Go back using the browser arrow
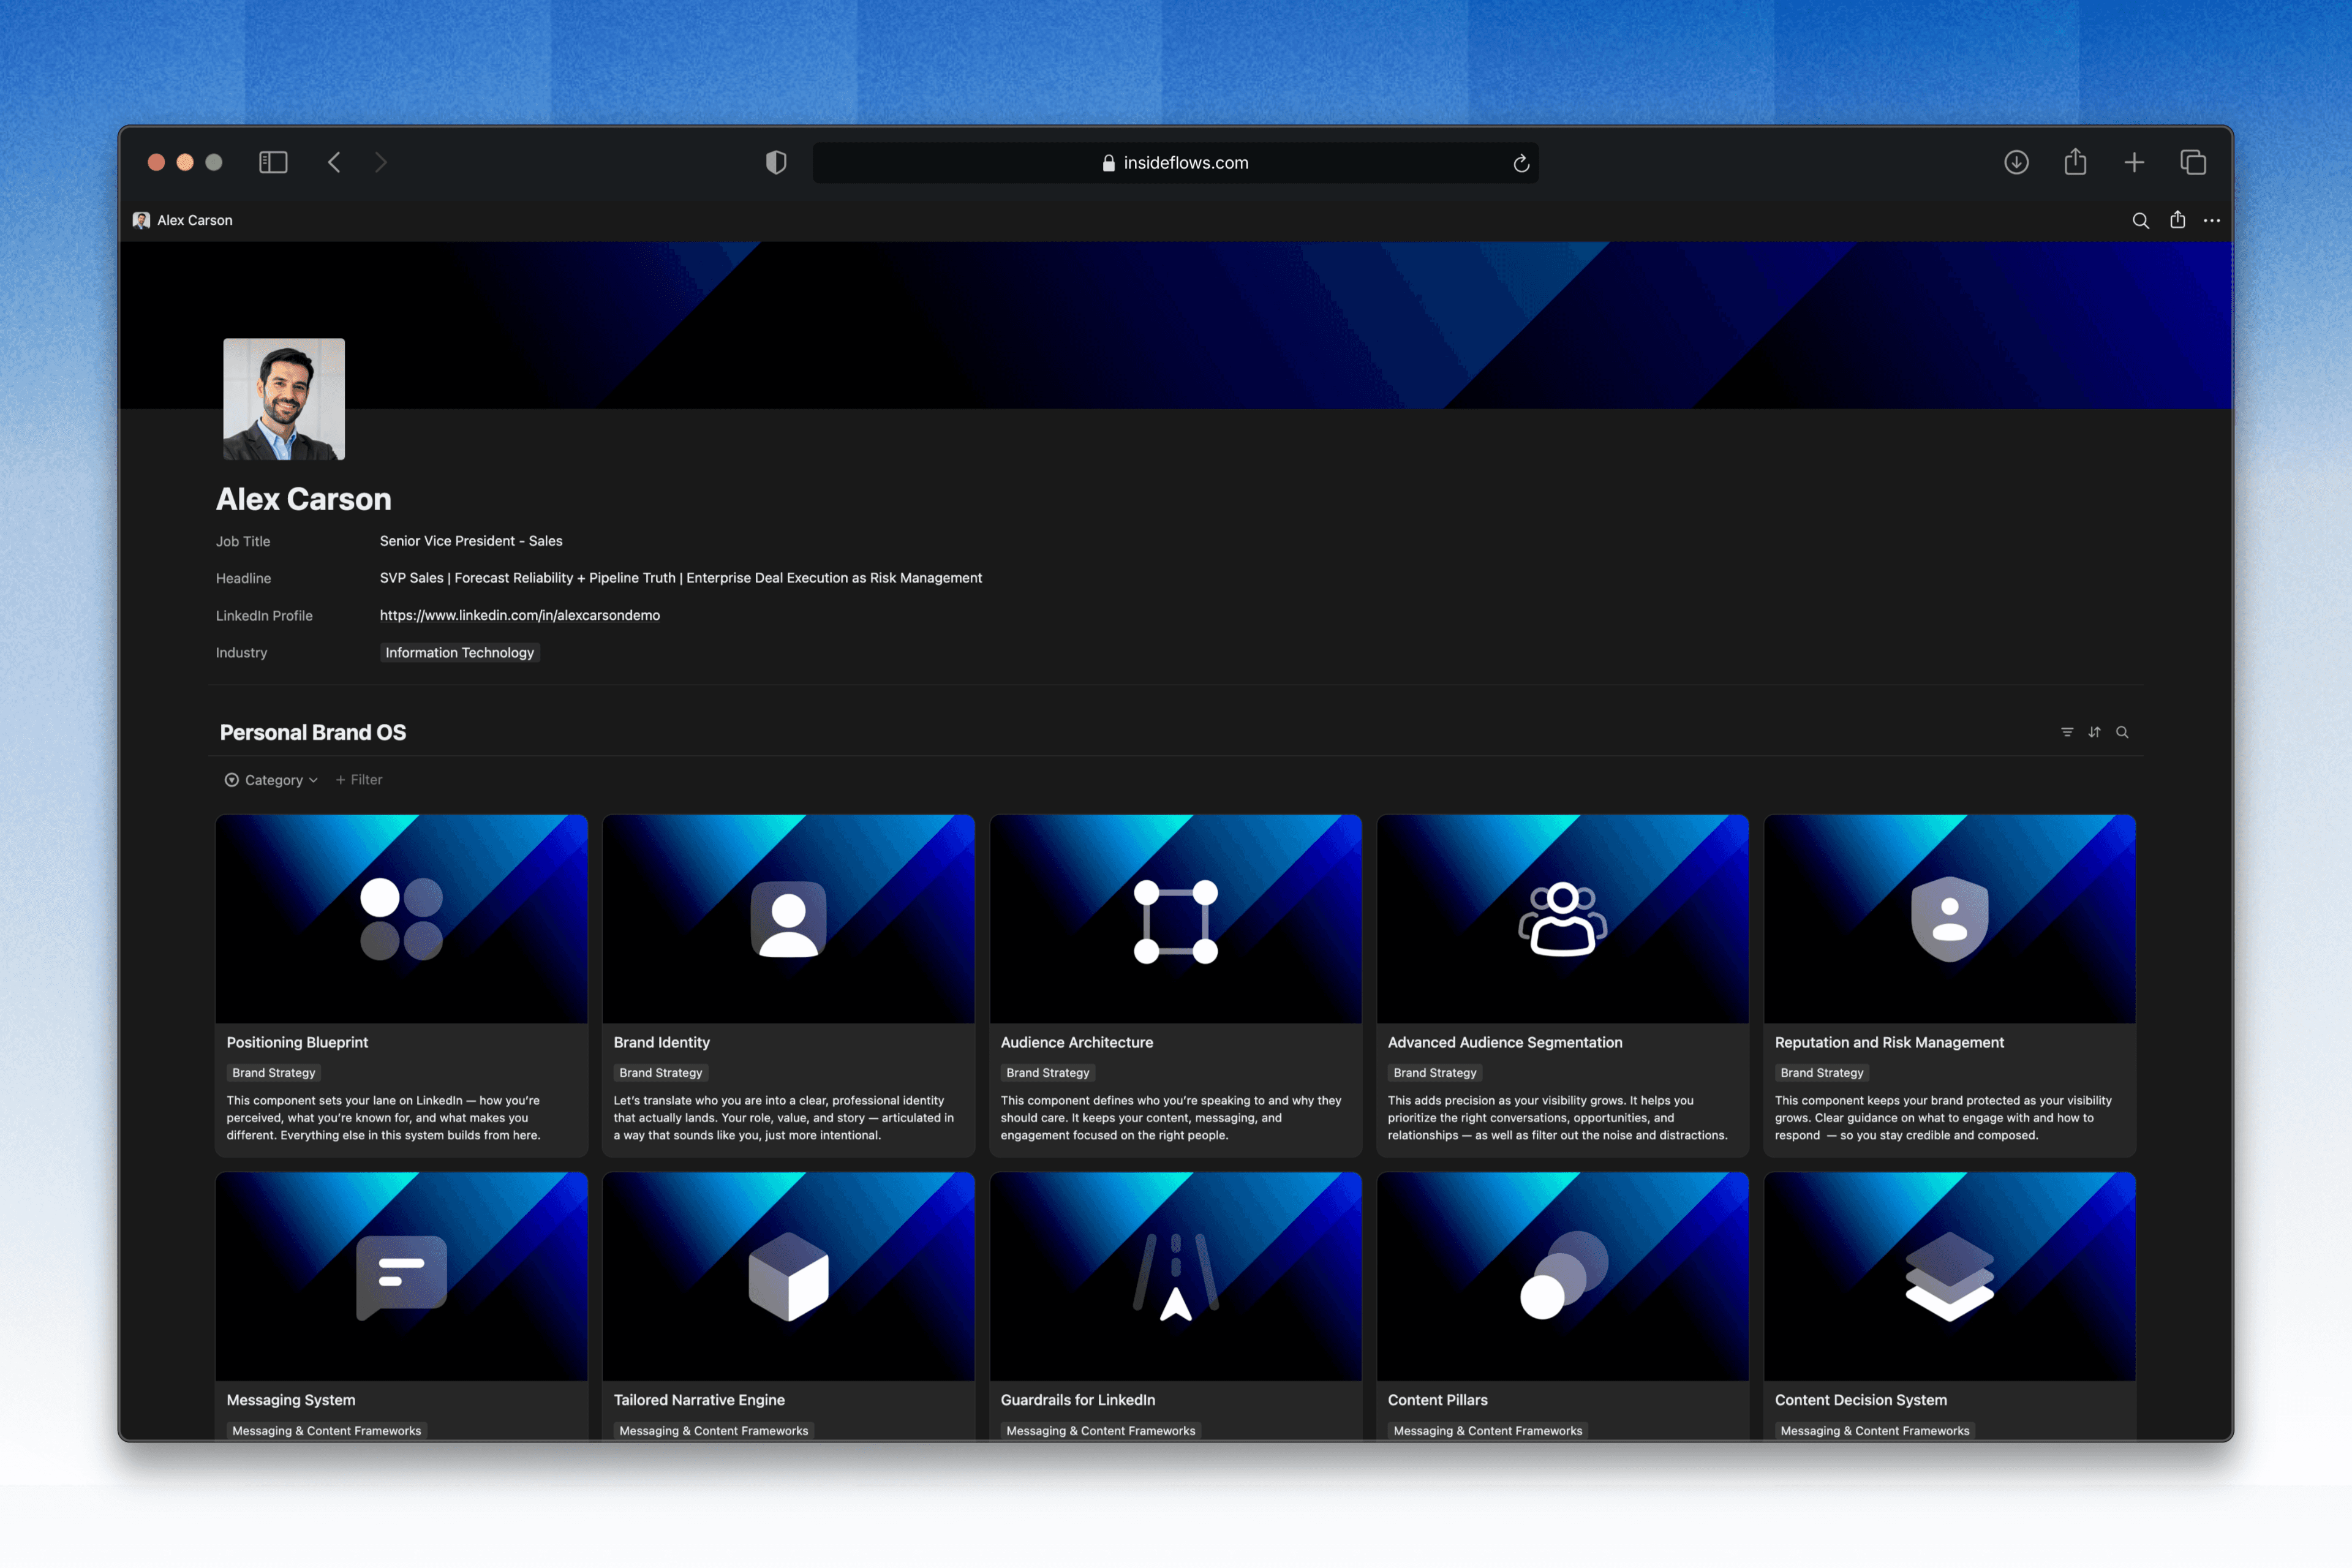This screenshot has width=2352, height=1568. 335,162
